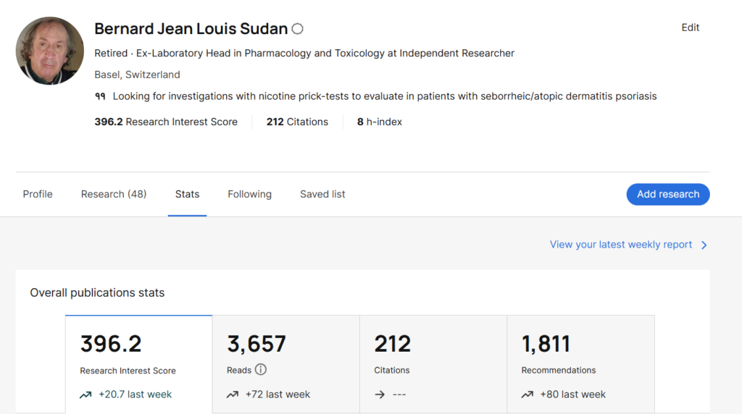Click the trend arrow beside +80 last week
This screenshot has width=742, height=414.
click(528, 394)
